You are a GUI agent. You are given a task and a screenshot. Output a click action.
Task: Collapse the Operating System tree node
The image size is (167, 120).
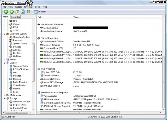[x=4, y=34]
